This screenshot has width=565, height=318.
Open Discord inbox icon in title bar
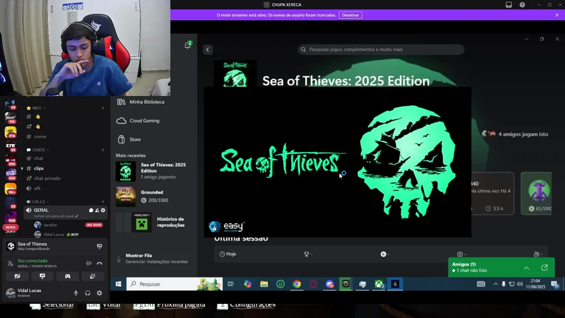[x=509, y=5]
